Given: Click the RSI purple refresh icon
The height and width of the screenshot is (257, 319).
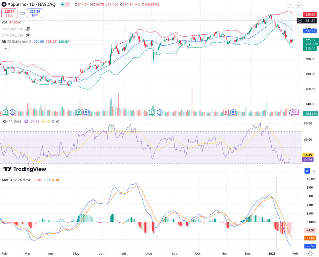Looking at the screenshot, I should tap(26, 121).
